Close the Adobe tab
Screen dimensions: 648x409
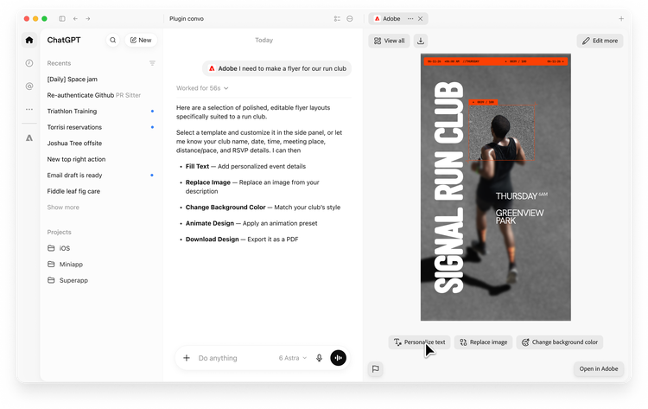(x=420, y=19)
